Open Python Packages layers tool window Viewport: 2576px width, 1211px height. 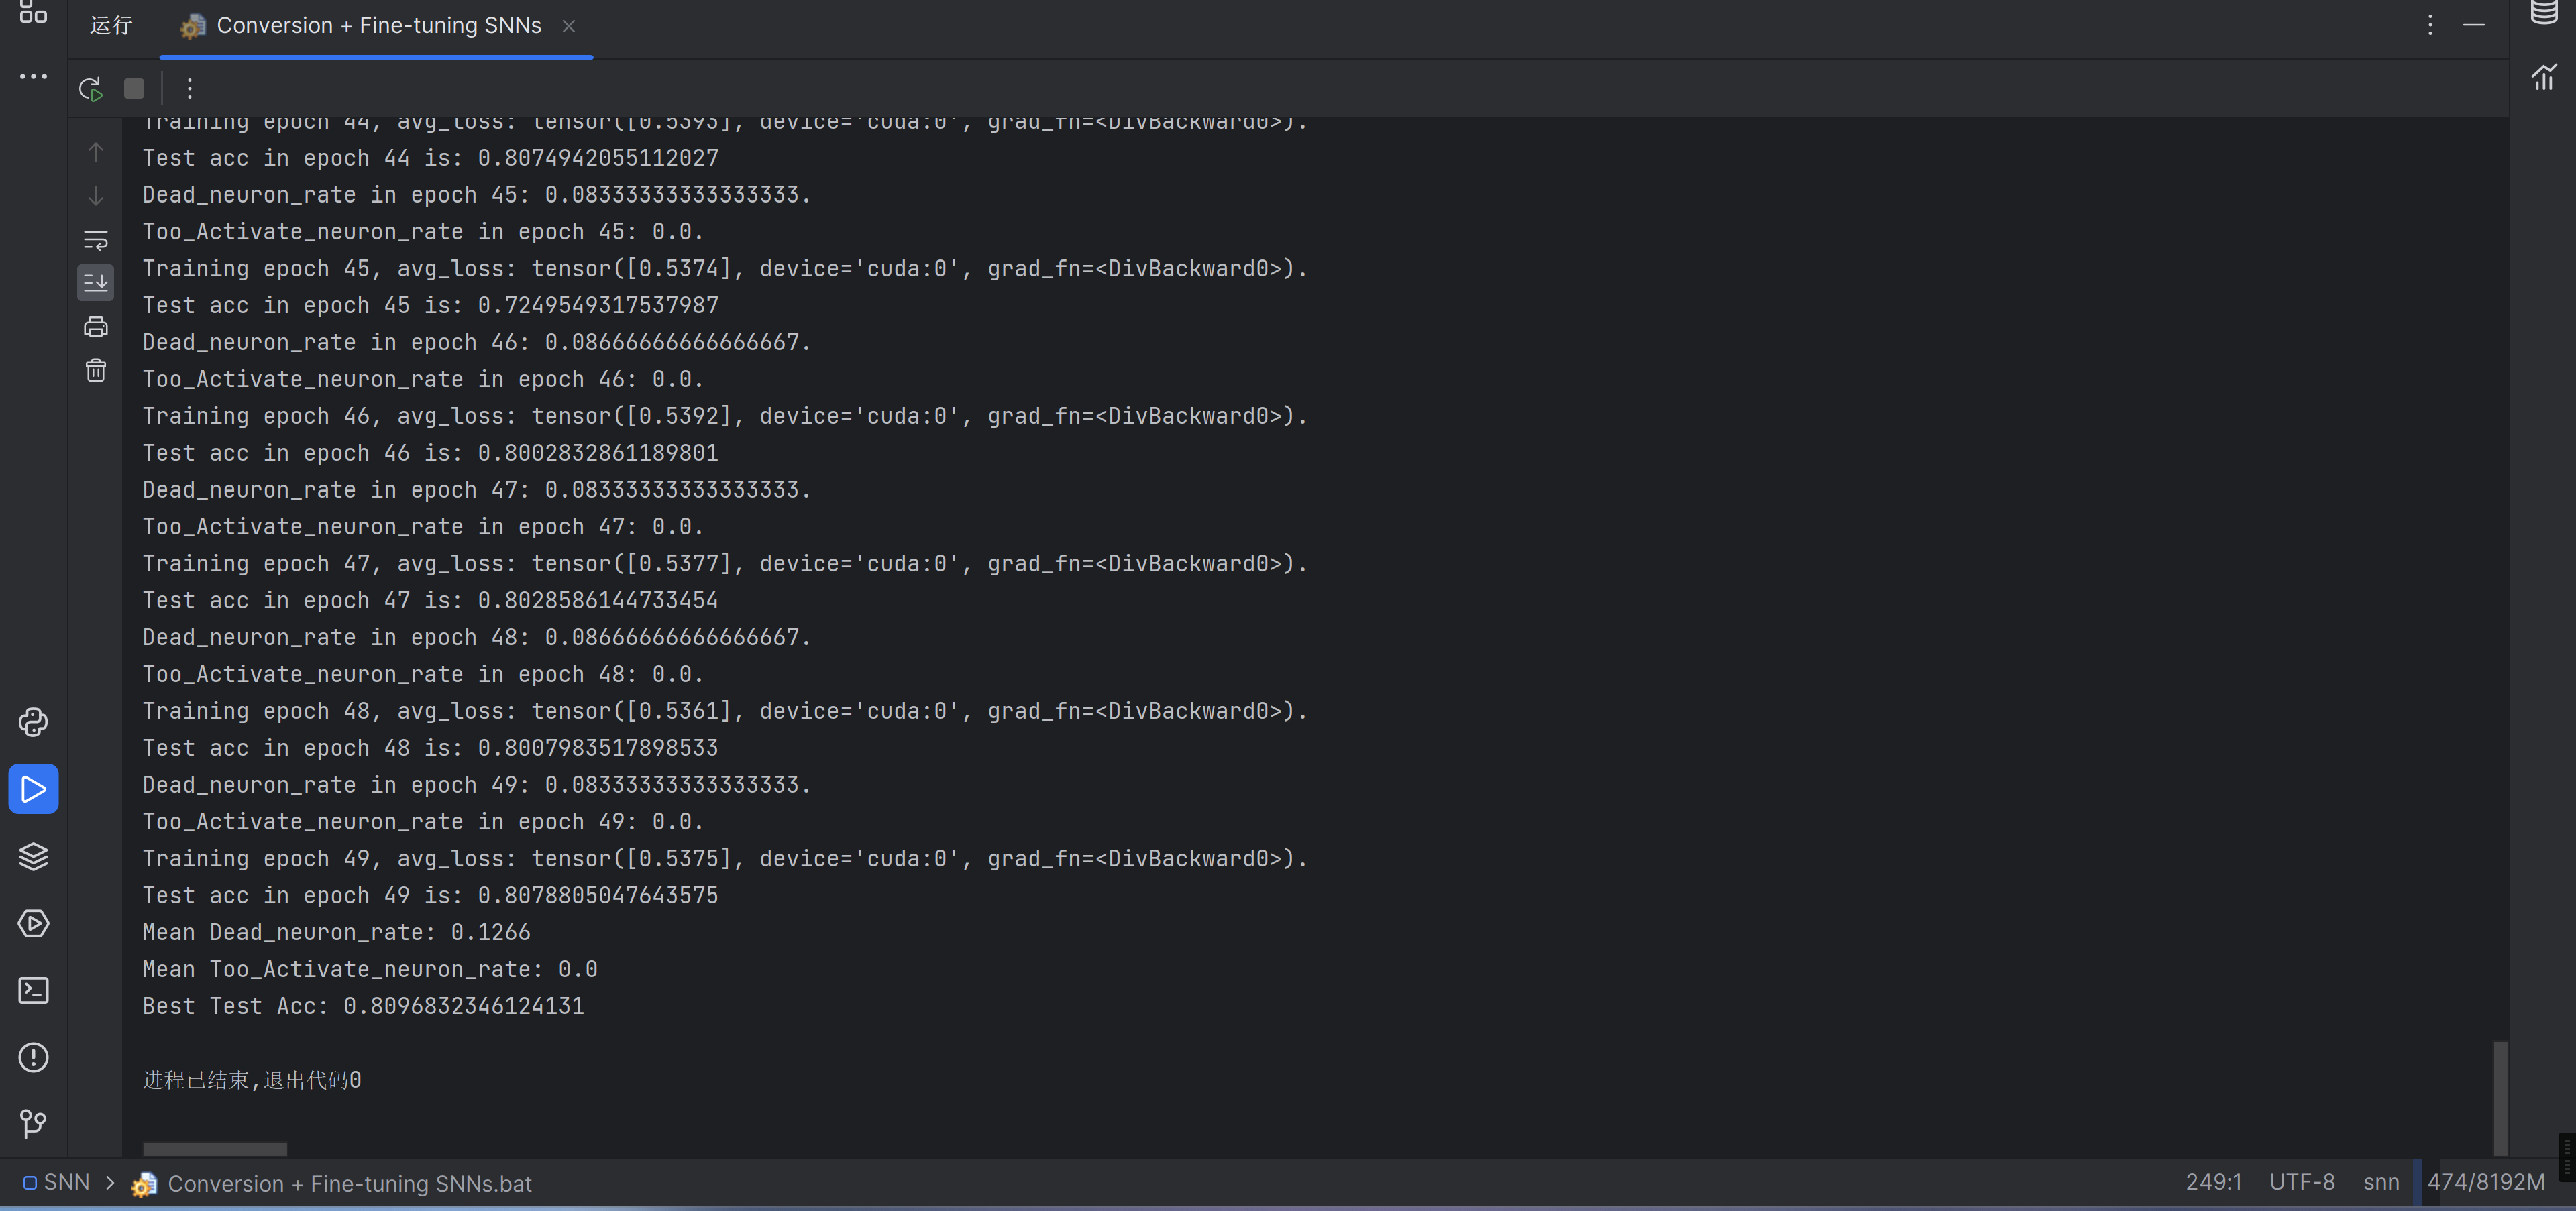pyautogui.click(x=33, y=856)
